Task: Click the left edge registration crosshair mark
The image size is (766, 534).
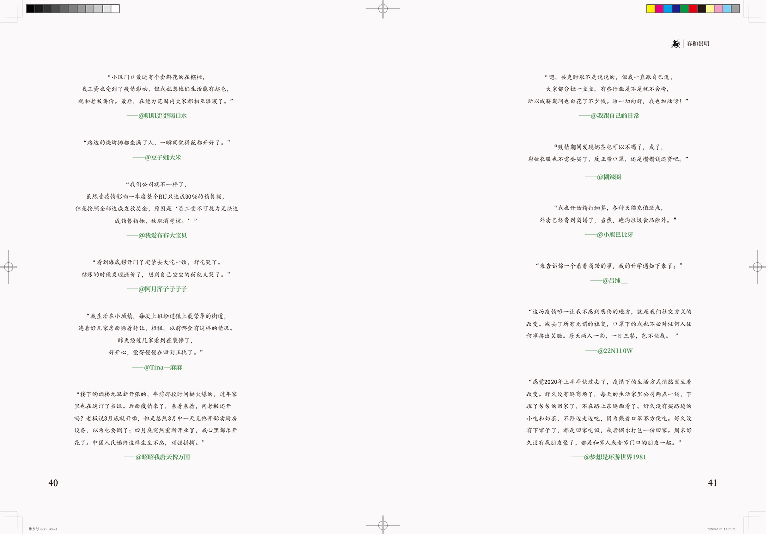Action: point(9,266)
